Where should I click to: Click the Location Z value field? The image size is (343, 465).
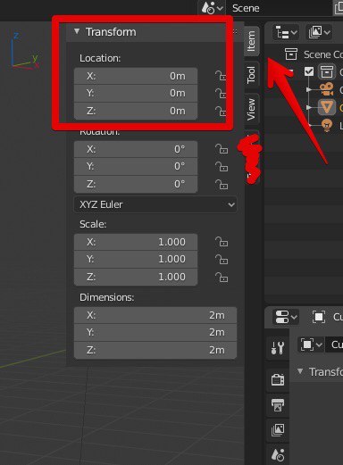[x=136, y=111]
